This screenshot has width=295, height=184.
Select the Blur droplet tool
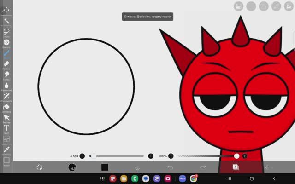coord(6,86)
